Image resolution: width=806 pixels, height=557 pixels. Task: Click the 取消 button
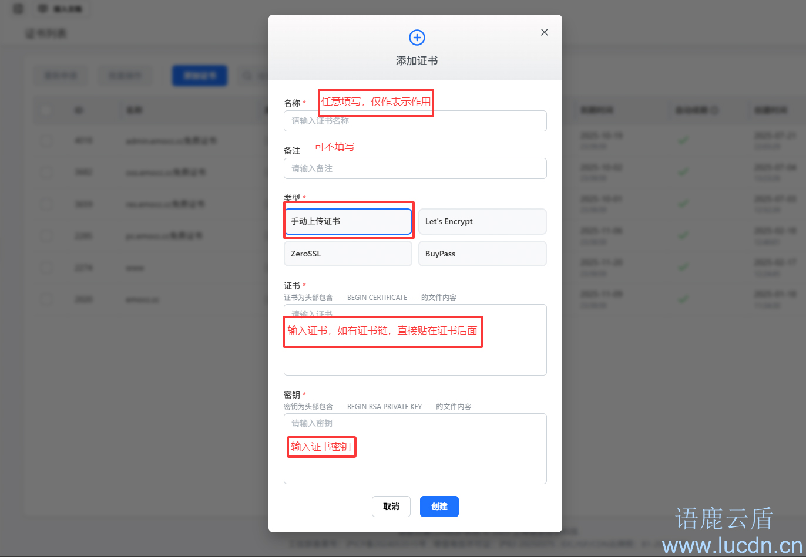tap(391, 507)
